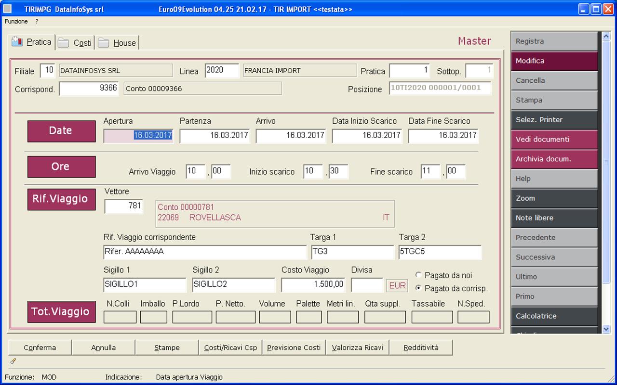Click Inizio scarico minutes field
The height and width of the screenshot is (385, 617).
pos(338,172)
